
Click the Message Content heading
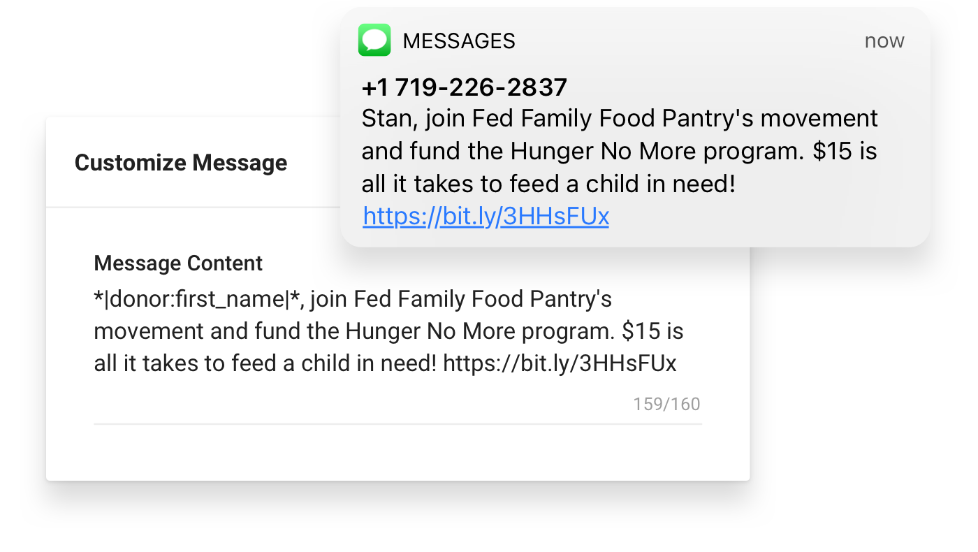pyautogui.click(x=178, y=263)
